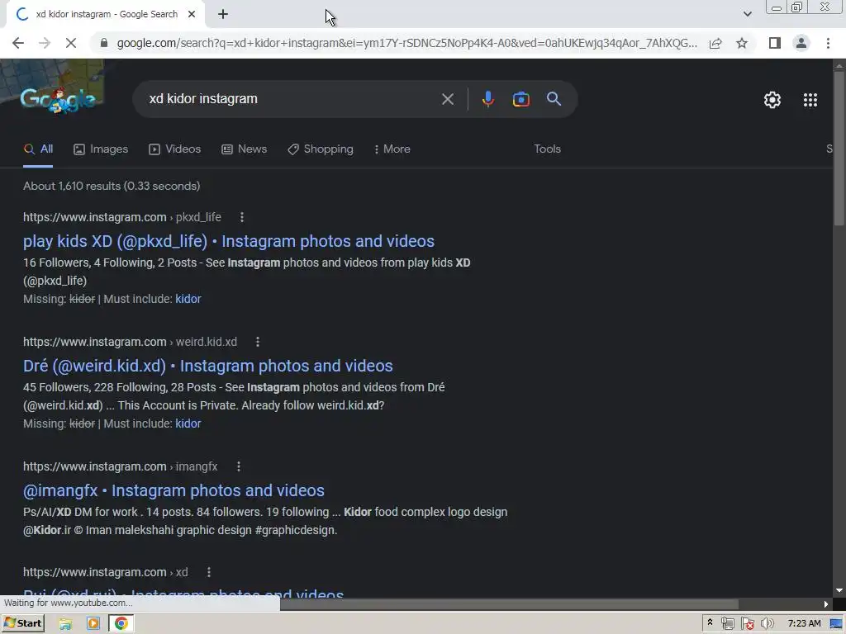Open '@imangfx' Instagram result
This screenshot has height=634, width=846.
pos(173,490)
